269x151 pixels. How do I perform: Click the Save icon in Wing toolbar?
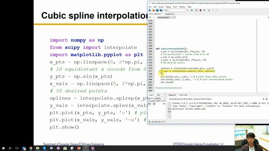(x=157, y=10)
